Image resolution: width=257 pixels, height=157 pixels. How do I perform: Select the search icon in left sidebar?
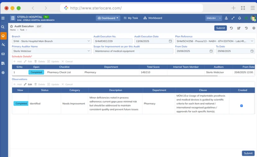(x=3, y=27)
